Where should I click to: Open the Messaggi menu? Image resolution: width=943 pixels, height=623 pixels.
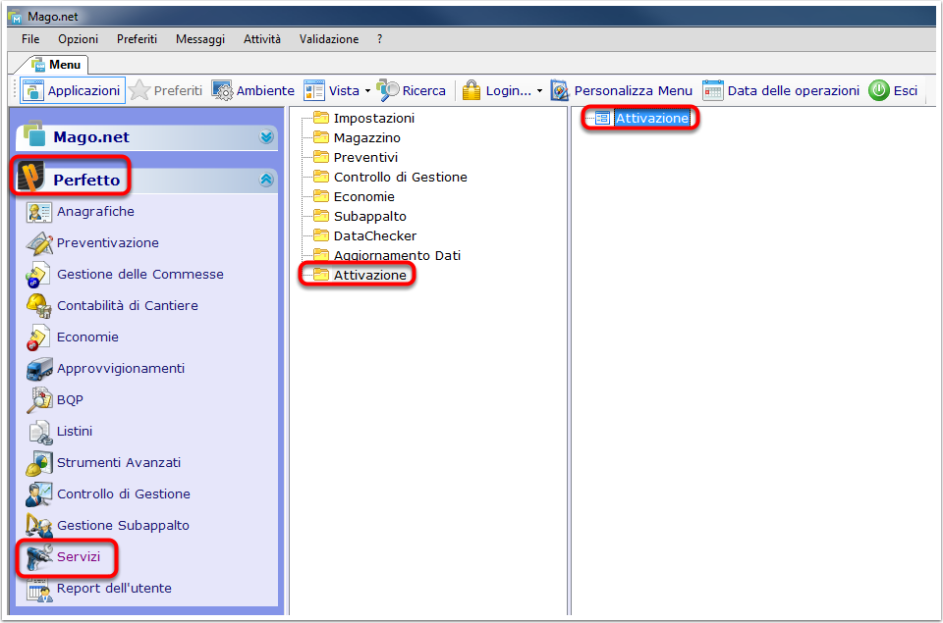tap(199, 39)
